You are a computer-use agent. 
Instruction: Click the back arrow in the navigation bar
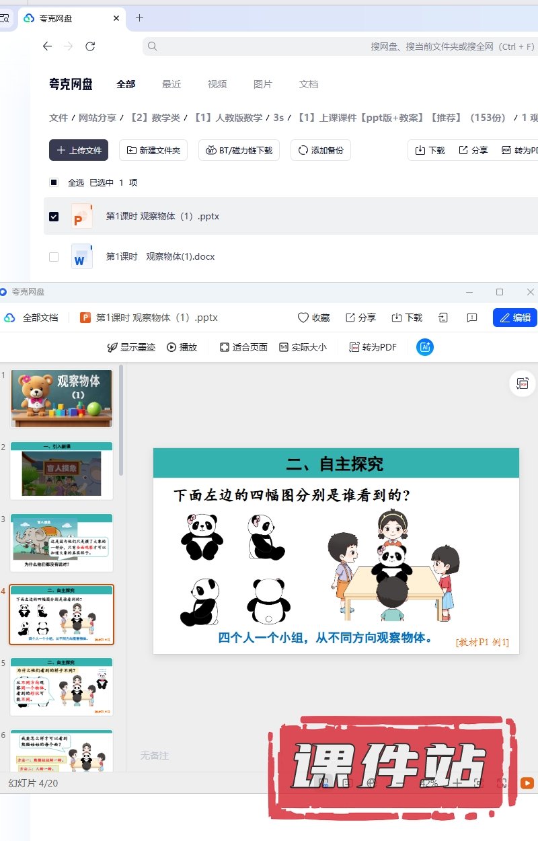click(x=47, y=46)
